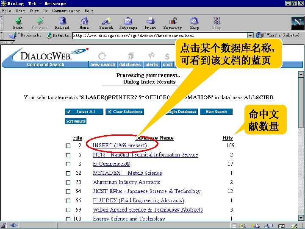This screenshot has width=305, height=229.
Task: Check the box for Ei Compendex
Action: tap(68, 164)
